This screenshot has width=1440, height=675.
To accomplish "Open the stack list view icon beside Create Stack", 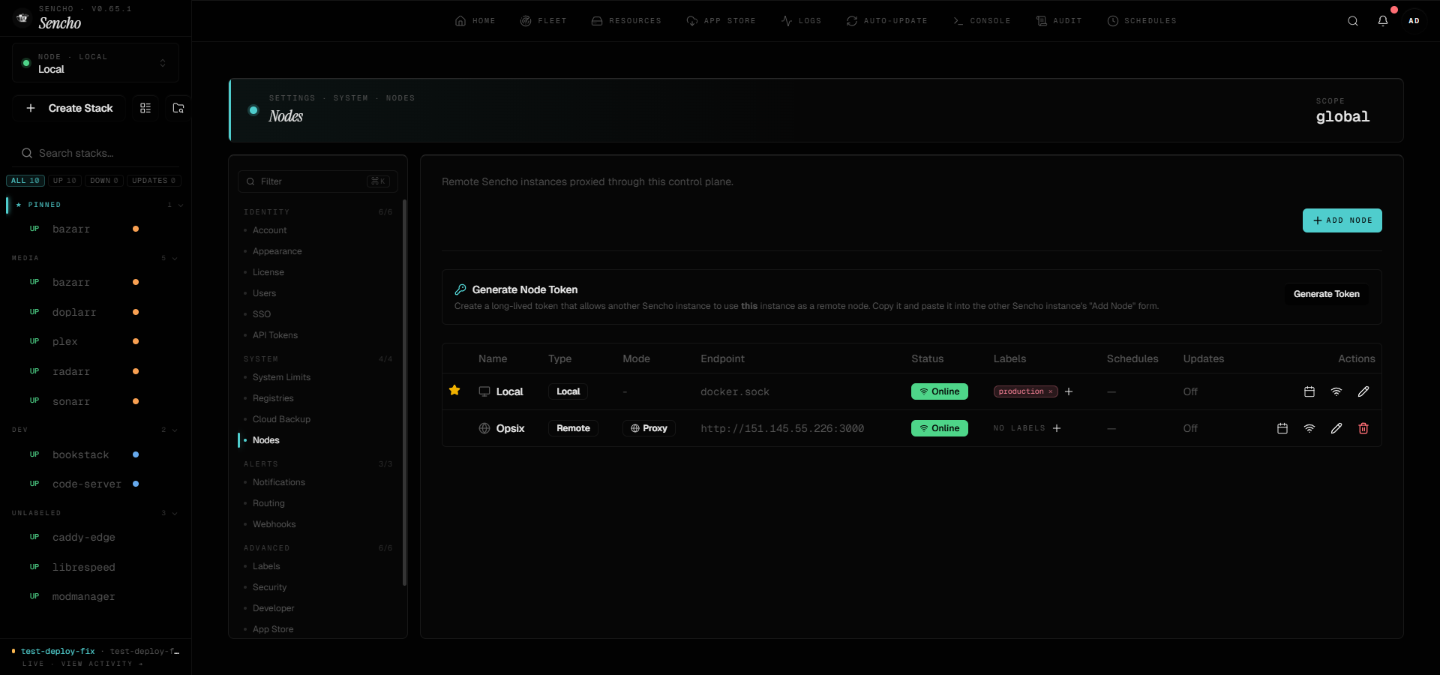I will 145,108.
